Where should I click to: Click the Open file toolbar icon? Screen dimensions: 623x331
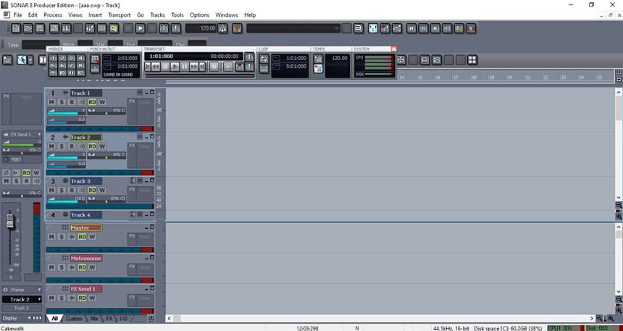pos(28,29)
